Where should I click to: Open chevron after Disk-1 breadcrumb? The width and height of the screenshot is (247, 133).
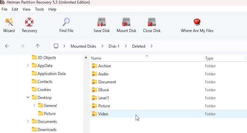(x=125, y=46)
